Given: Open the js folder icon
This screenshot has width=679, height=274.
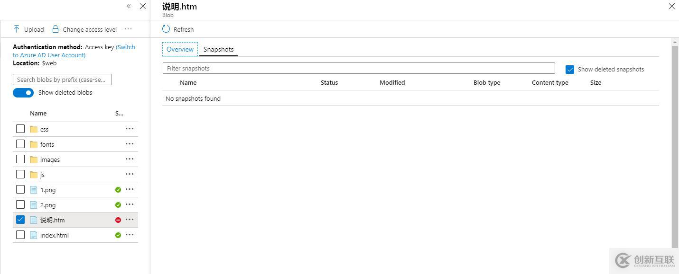Looking at the screenshot, I should pos(34,175).
